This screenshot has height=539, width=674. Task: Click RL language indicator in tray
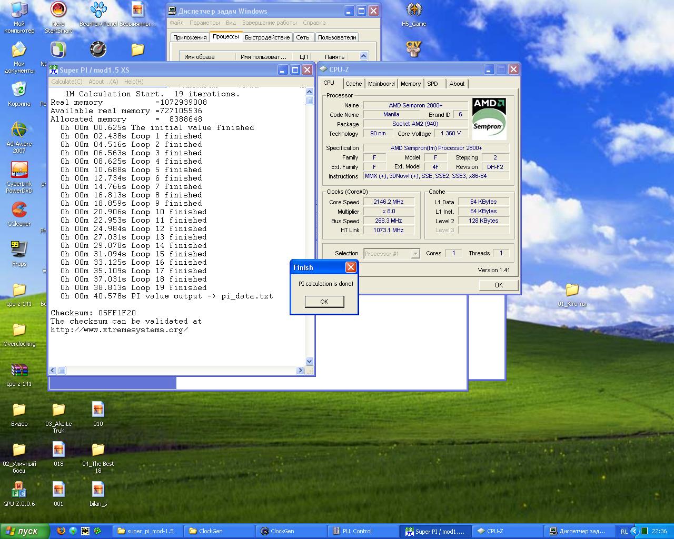point(624,532)
